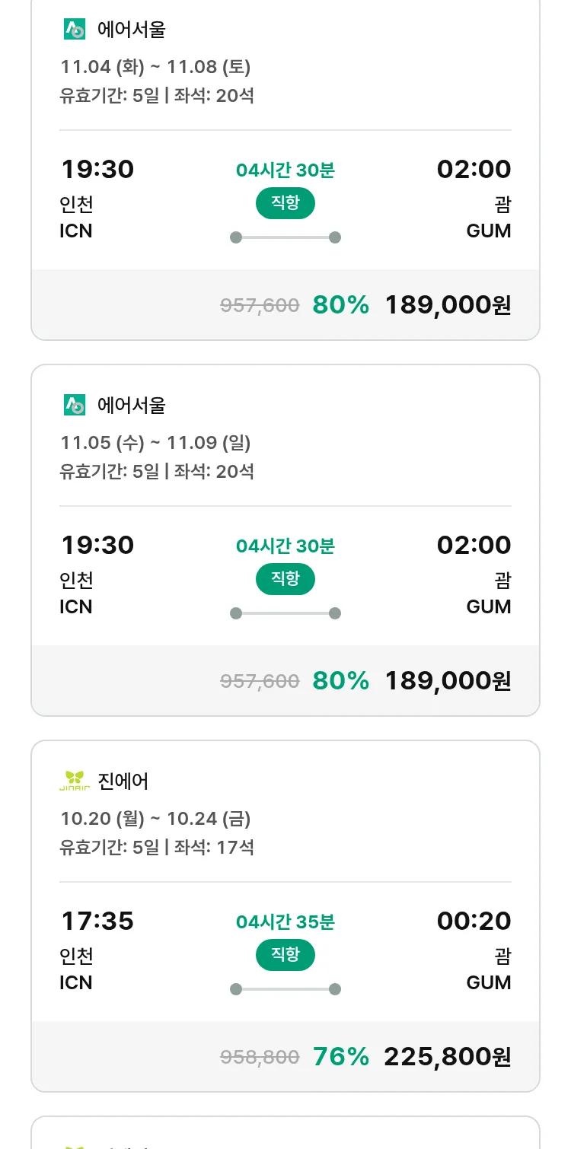
Task: Select the 225,800원 Jin Air price
Action: (x=447, y=1056)
